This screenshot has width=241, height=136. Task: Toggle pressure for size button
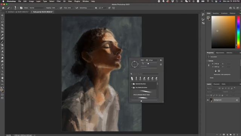click(x=109, y=8)
